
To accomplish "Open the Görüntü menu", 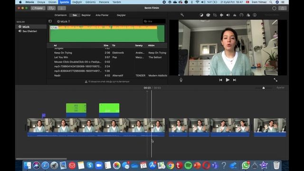I will [x=91, y=2].
